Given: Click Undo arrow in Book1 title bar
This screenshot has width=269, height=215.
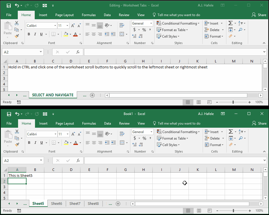Looking at the screenshot, I should (x=17, y=114).
